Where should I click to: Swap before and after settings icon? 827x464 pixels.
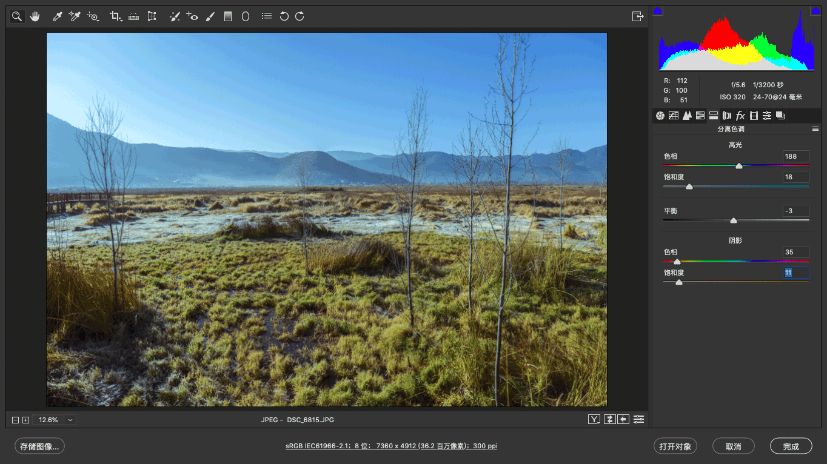coord(609,419)
